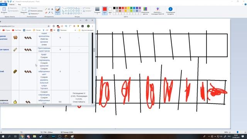Open the Other bookmarks folder in browser
Screen dimensions: 247x139
point(86,30)
